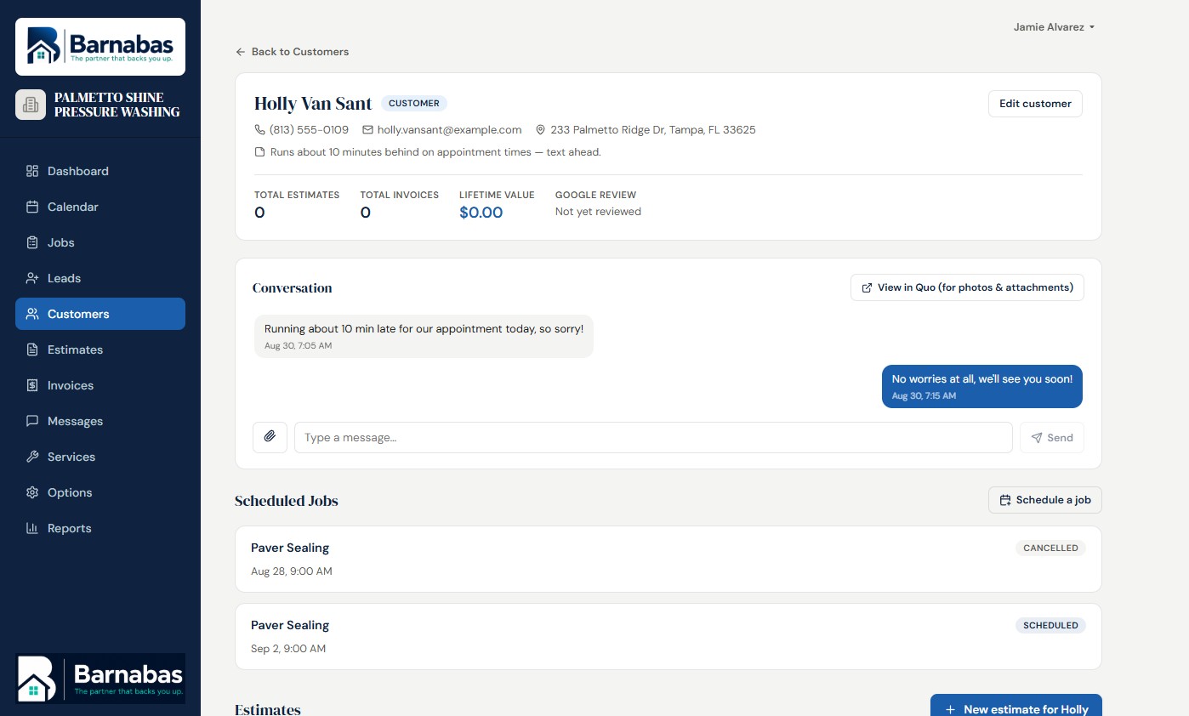This screenshot has height=716, width=1189.
Task: Focus the Type a message input field
Action: point(653,437)
